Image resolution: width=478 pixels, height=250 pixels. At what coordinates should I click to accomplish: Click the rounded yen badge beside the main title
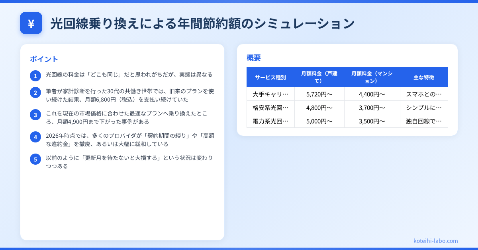[x=31, y=23]
